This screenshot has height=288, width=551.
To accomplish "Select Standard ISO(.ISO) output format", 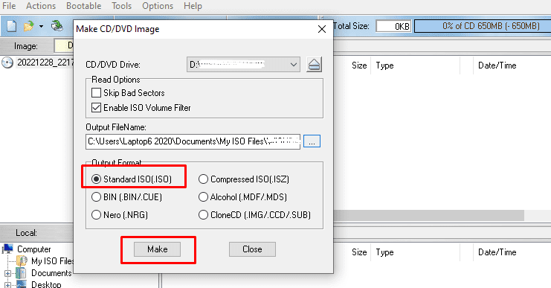I will click(x=96, y=179).
